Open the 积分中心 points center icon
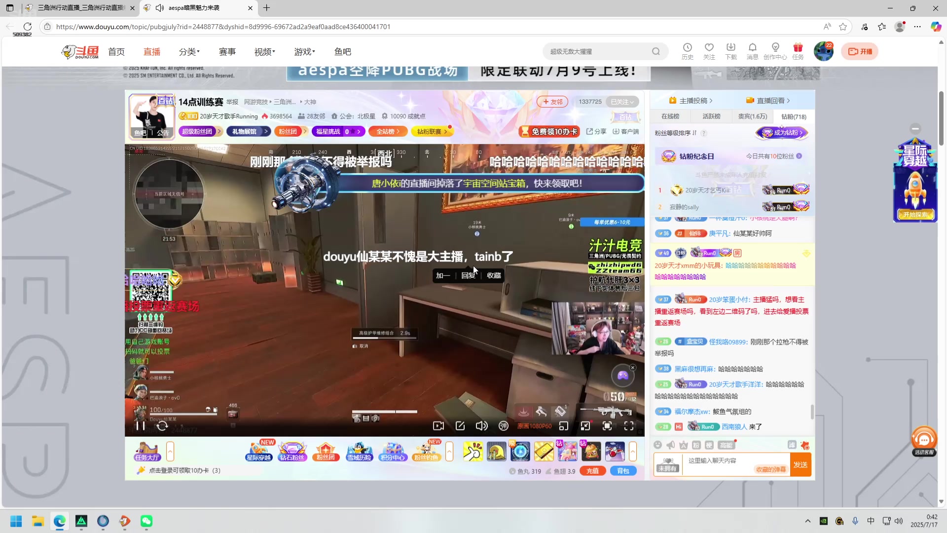Viewport: 947px width, 533px height. coord(393,452)
